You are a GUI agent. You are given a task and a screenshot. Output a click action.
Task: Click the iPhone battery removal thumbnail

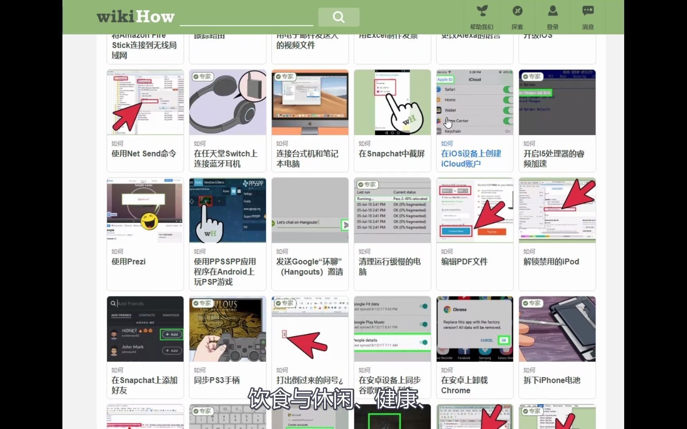(x=557, y=329)
